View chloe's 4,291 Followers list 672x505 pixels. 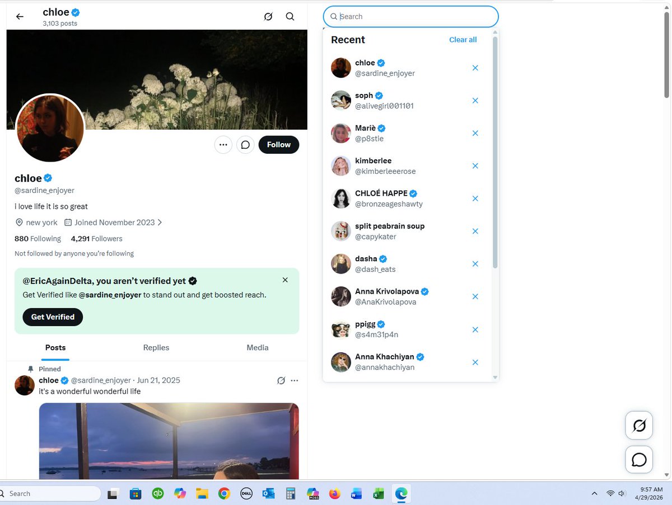[97, 239]
